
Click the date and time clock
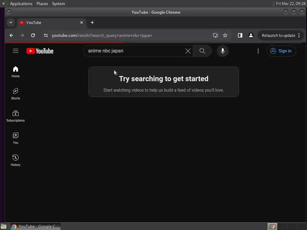(291, 4)
